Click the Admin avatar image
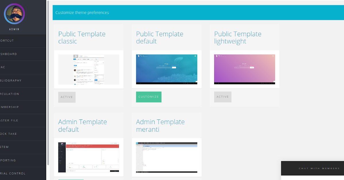This screenshot has height=180, width=344. pyautogui.click(x=14, y=13)
